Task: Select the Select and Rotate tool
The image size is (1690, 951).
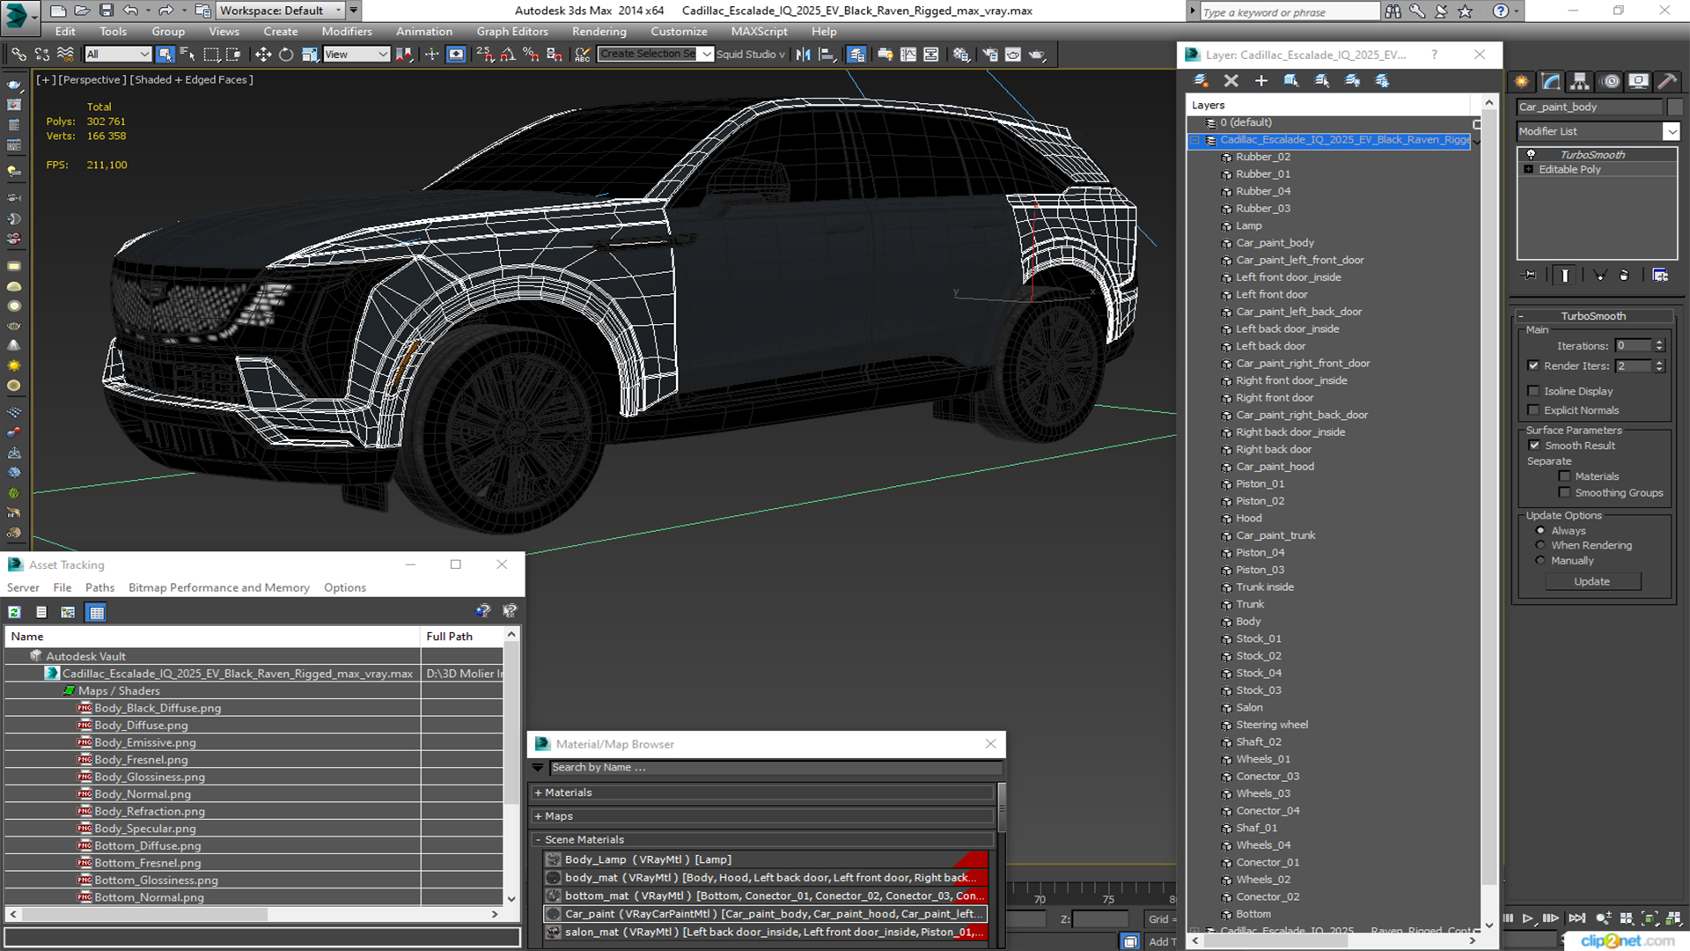Action: pos(286,55)
